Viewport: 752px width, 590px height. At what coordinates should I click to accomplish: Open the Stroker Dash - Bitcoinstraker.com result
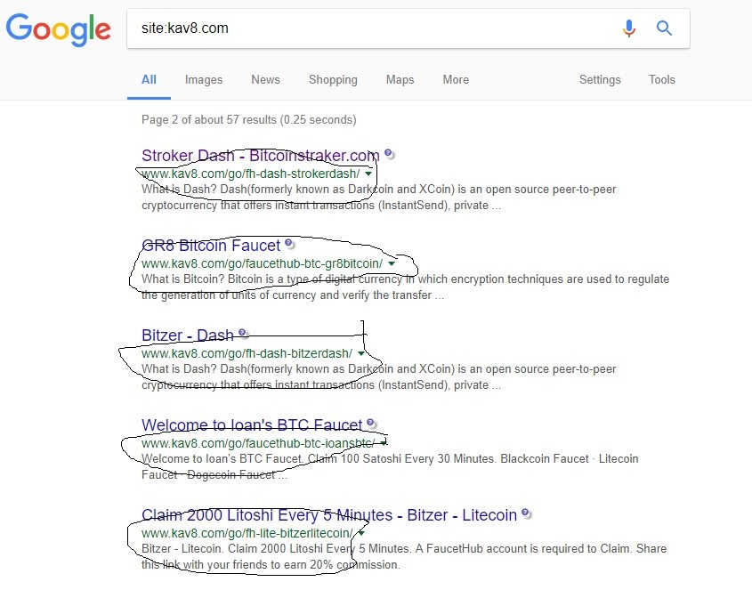point(261,156)
